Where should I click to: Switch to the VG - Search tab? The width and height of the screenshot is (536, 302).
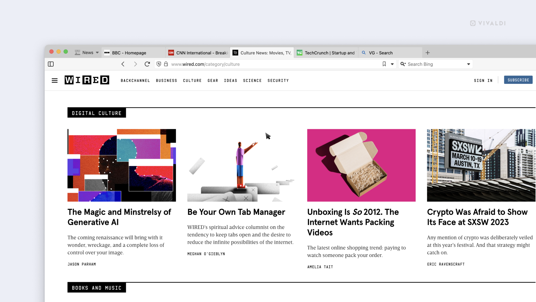coord(390,53)
